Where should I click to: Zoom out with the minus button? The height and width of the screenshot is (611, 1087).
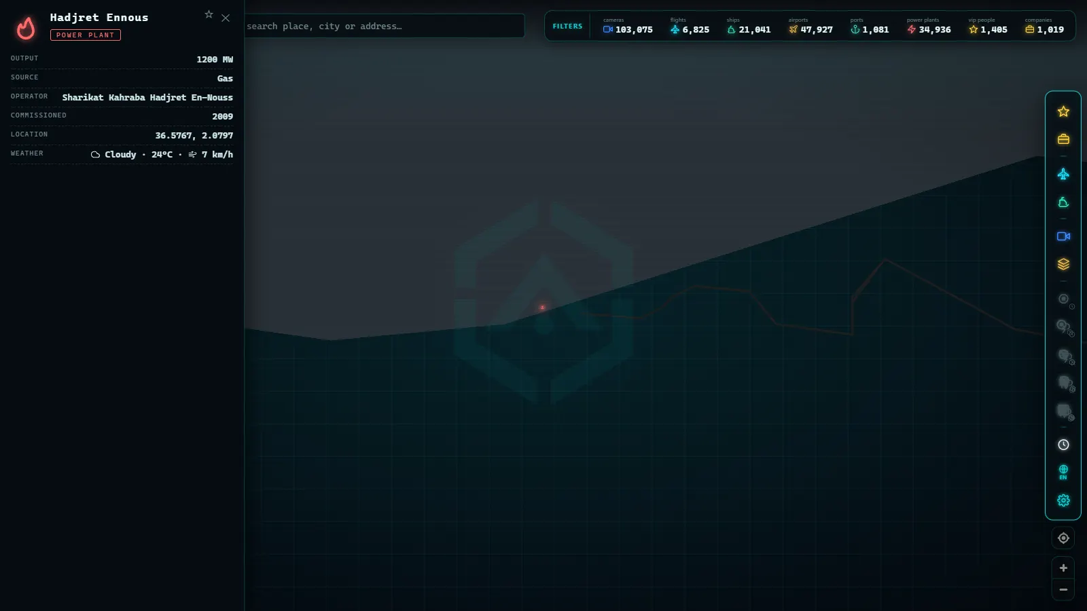(x=1063, y=590)
